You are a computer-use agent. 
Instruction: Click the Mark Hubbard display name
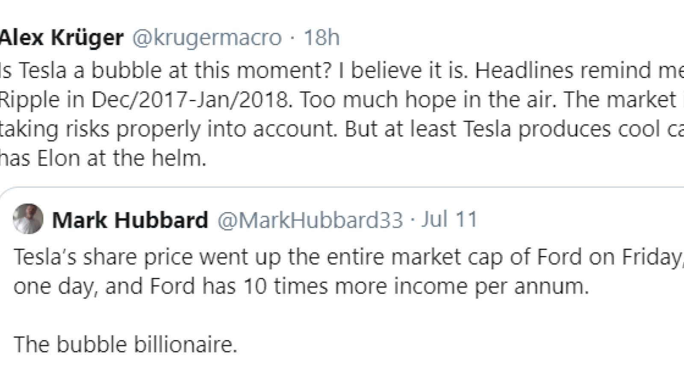pos(130,220)
